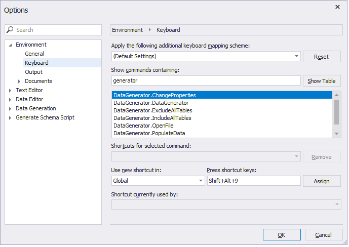Confirm settings with OK button
The image size is (349, 247).
pos(281,235)
